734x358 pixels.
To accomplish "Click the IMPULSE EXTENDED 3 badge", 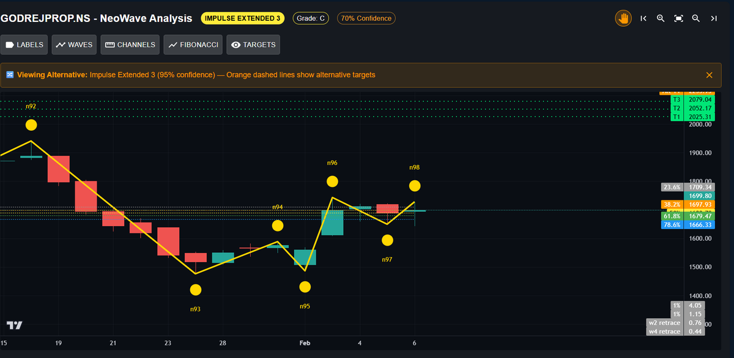I will point(243,18).
